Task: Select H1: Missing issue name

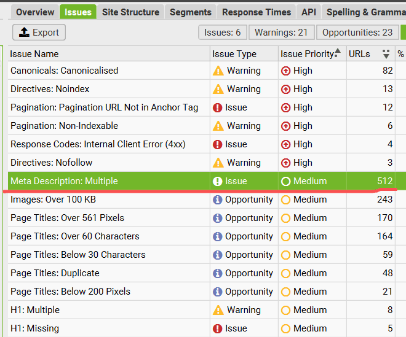Action: 34,328
